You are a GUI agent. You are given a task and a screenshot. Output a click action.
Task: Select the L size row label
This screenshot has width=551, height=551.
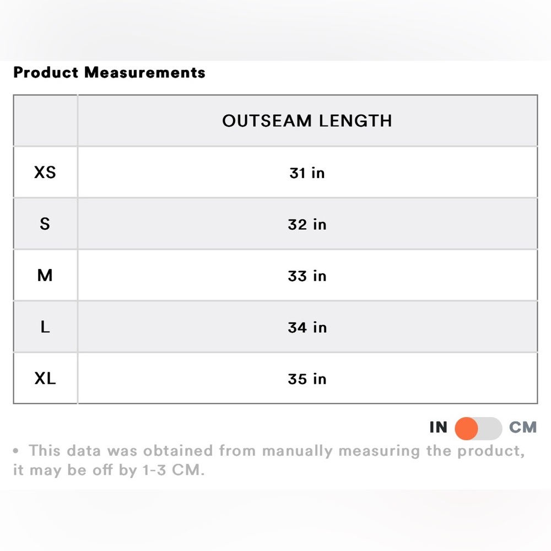[x=45, y=327]
